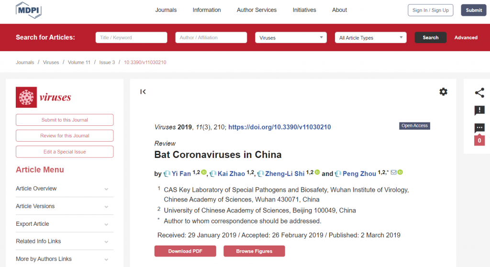Click the Viruses journal logo
This screenshot has height=267, width=490.
[44, 97]
